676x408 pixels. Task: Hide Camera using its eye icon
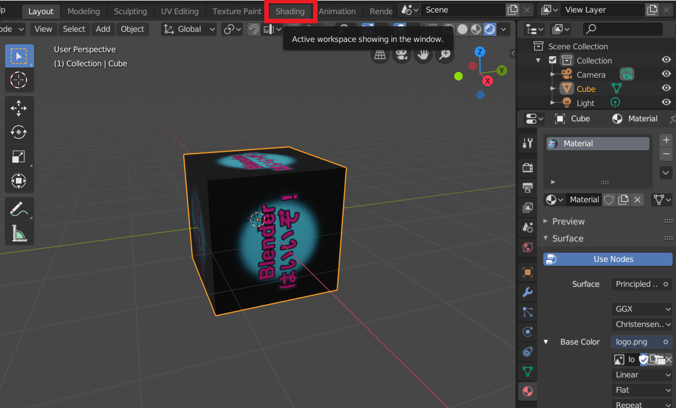[666, 74]
